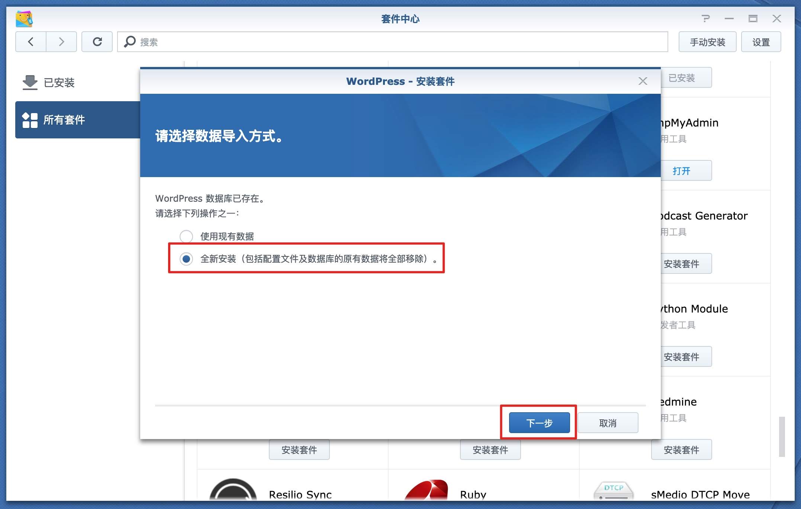Screen dimensions: 801x509
Task: Click the 取消 button
Action: pos(608,423)
